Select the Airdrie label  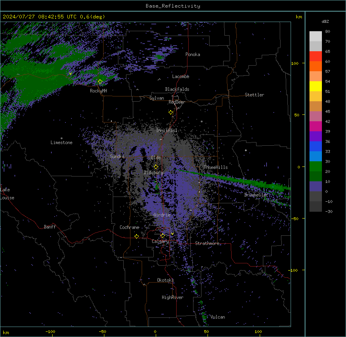coord(162,215)
